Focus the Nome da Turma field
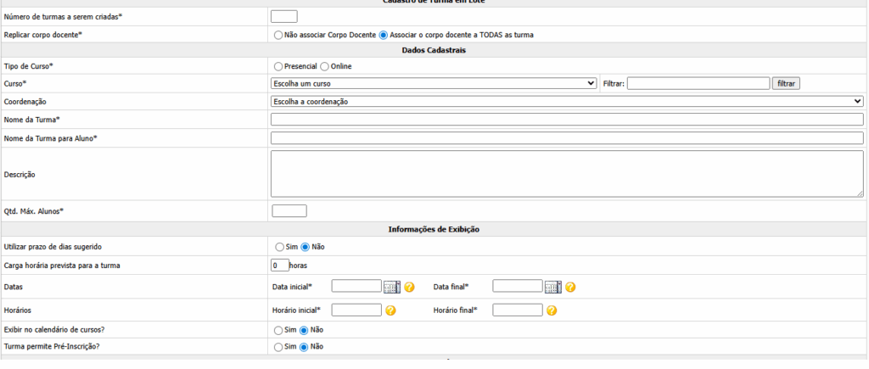 (566, 120)
